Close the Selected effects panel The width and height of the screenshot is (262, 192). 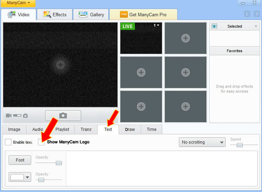pyautogui.click(x=256, y=26)
